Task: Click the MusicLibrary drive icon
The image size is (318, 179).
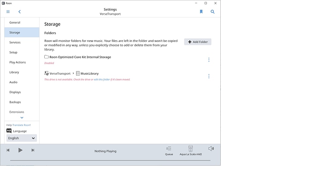Action: 78,73
